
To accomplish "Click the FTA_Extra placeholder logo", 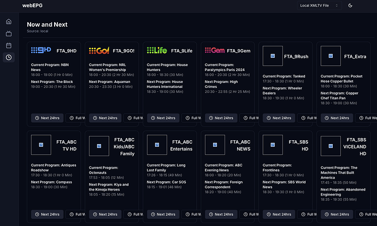I will pos(331,56).
